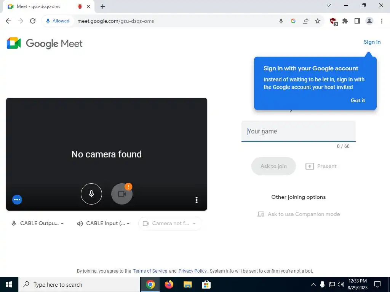
Task: Open the Windows Start menu
Action: pyautogui.click(x=9, y=284)
